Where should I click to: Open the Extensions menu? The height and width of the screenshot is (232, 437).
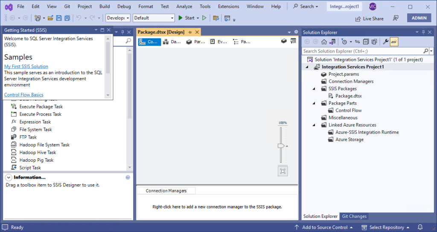click(229, 6)
